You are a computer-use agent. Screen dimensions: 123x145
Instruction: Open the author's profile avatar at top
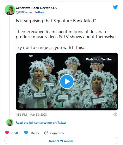[x=10, y=10]
